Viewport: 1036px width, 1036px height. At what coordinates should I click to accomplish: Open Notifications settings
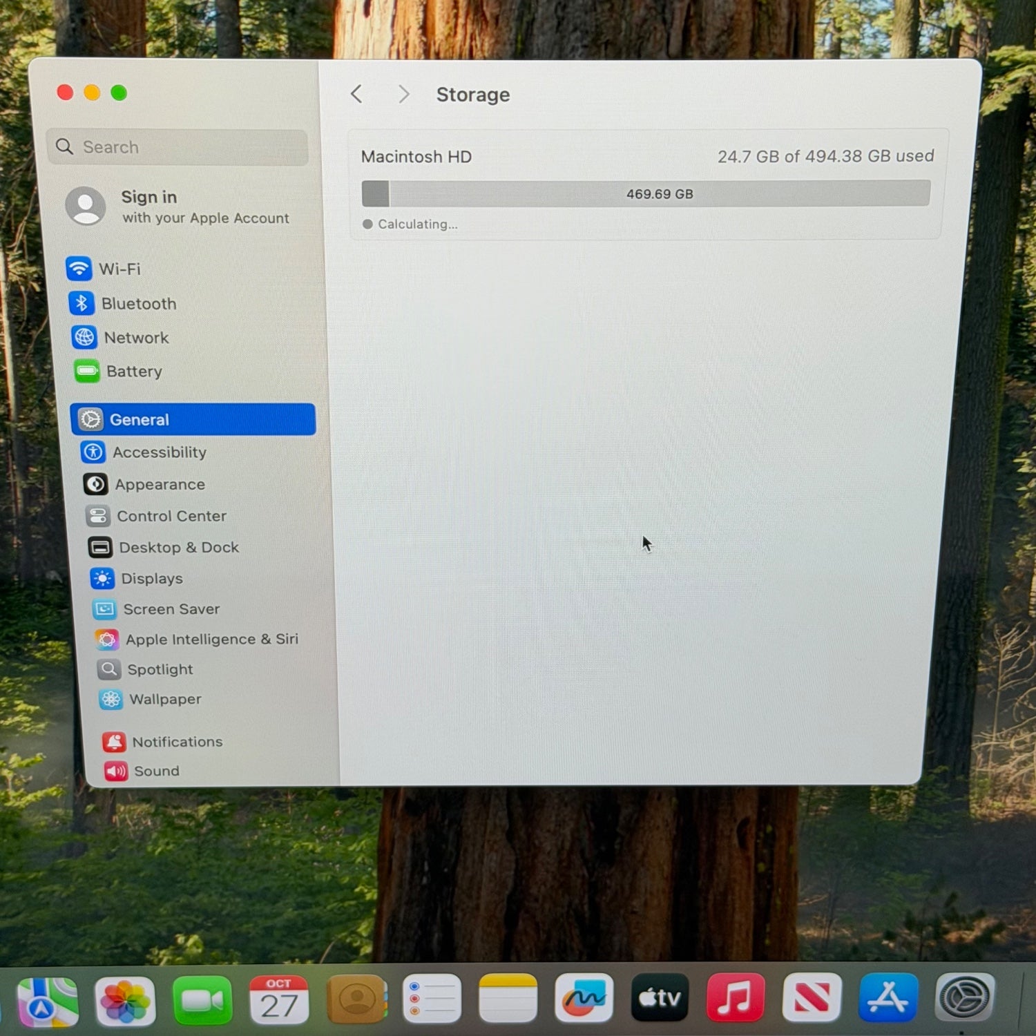click(x=177, y=742)
